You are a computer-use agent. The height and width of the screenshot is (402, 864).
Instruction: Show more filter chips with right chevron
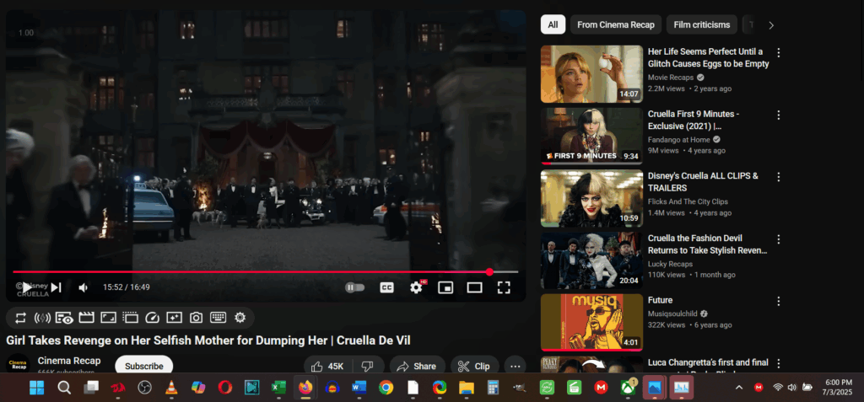coord(771,25)
